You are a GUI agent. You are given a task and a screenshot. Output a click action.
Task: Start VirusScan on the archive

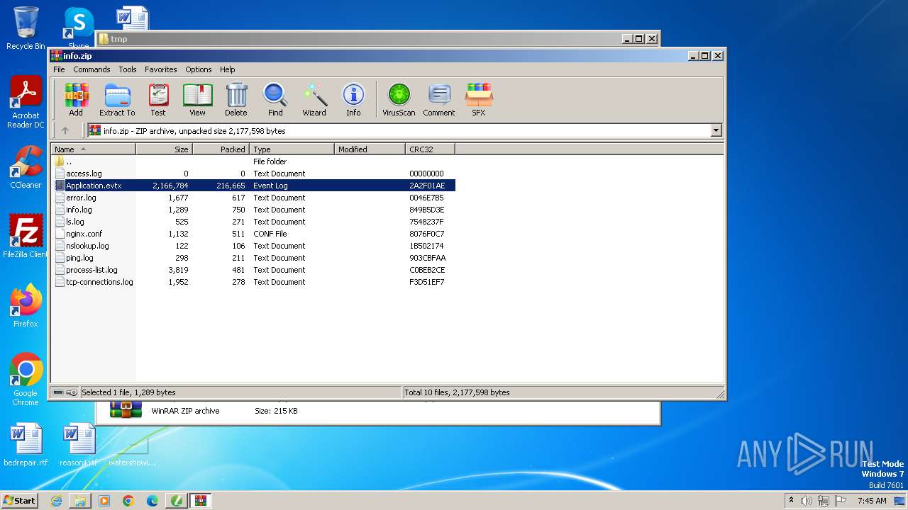[x=399, y=99]
